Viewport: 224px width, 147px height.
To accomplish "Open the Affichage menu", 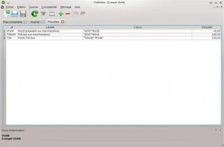I will coord(66,7).
